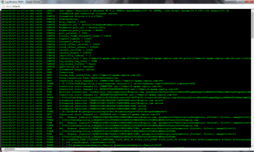This screenshot has width=254, height=152.
Task: Click 'Trying next connection: wss://fxmotif-apama' line
Action: tap(71, 75)
